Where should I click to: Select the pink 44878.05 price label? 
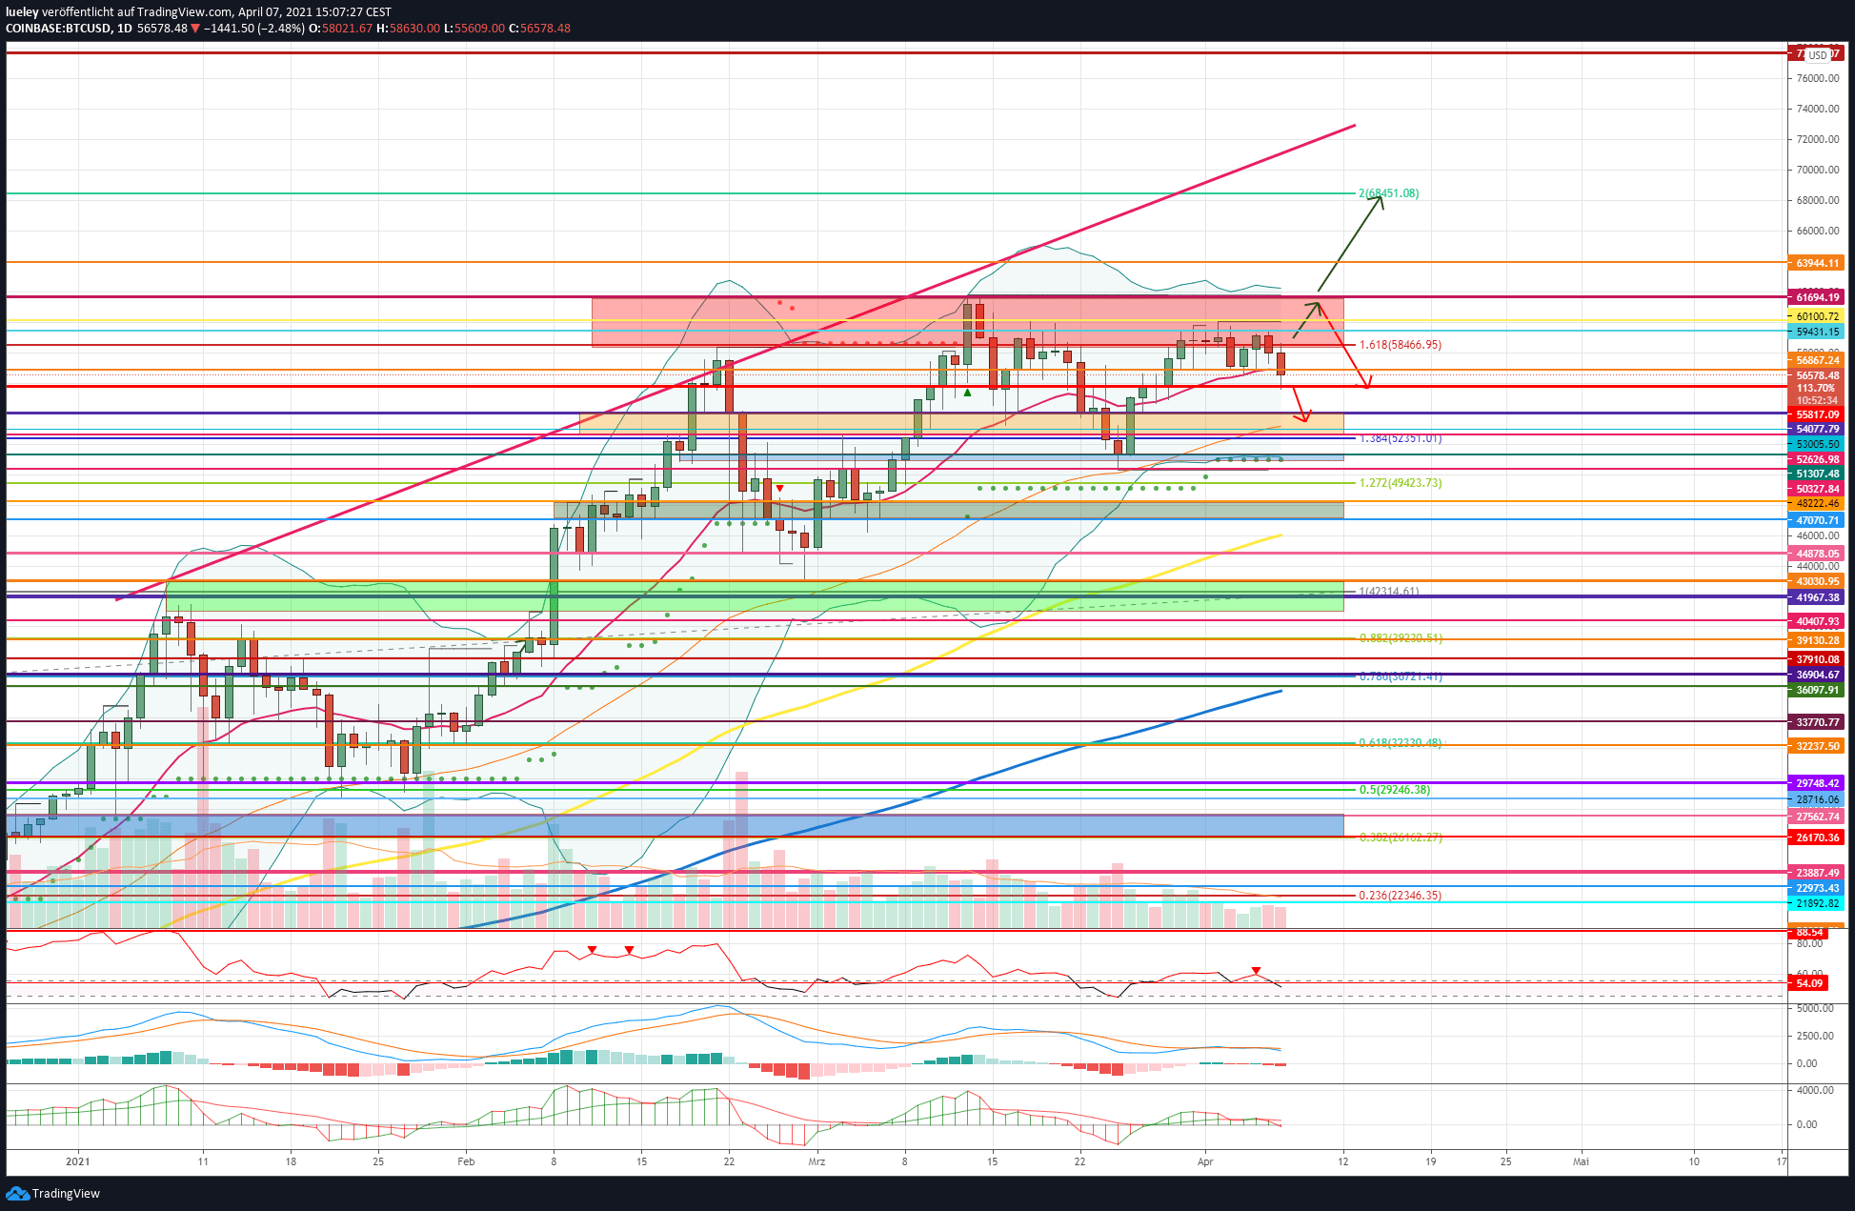[1817, 554]
